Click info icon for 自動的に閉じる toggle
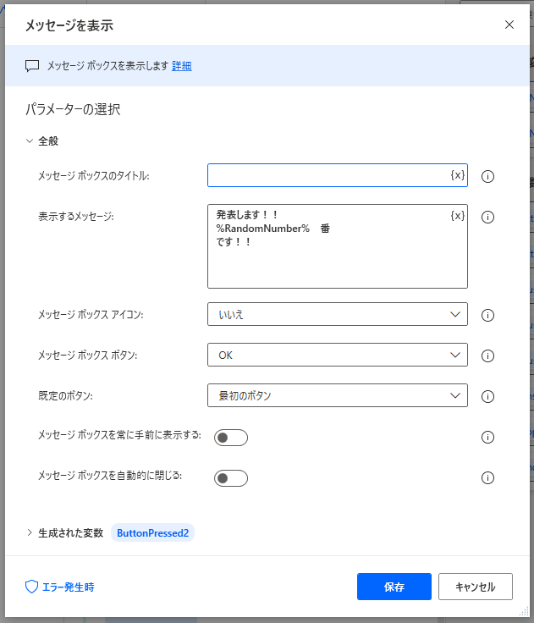This screenshot has width=534, height=623. 487,478
